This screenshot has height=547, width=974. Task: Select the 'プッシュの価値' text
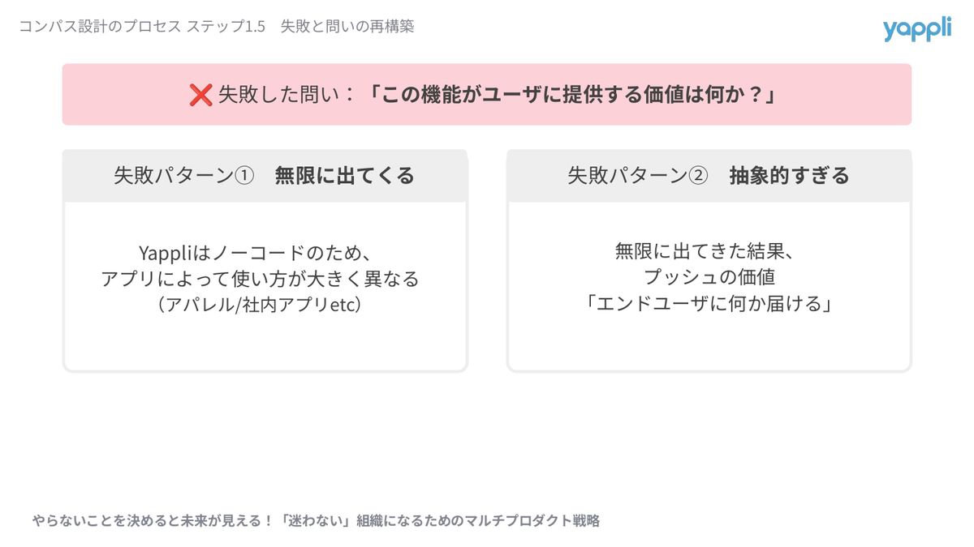(709, 278)
